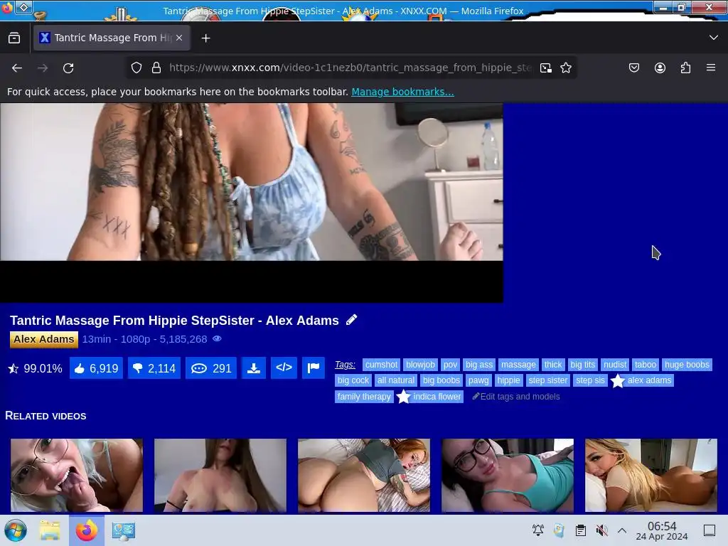
Task: Open the Extensions puzzle icon
Action: click(x=685, y=68)
